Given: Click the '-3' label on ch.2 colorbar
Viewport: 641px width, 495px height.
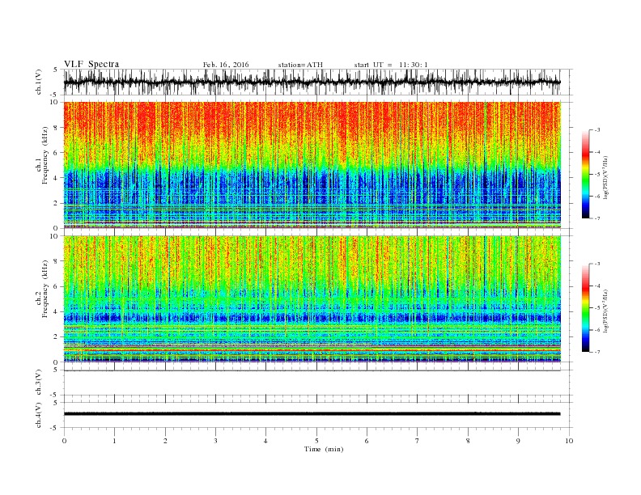Looking at the screenshot, I should coord(597,264).
